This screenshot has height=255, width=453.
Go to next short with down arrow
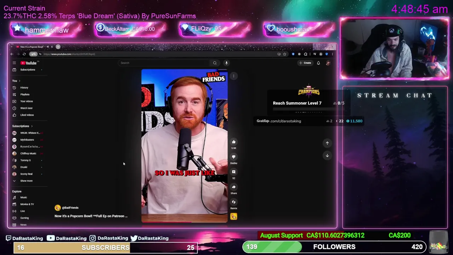click(327, 155)
